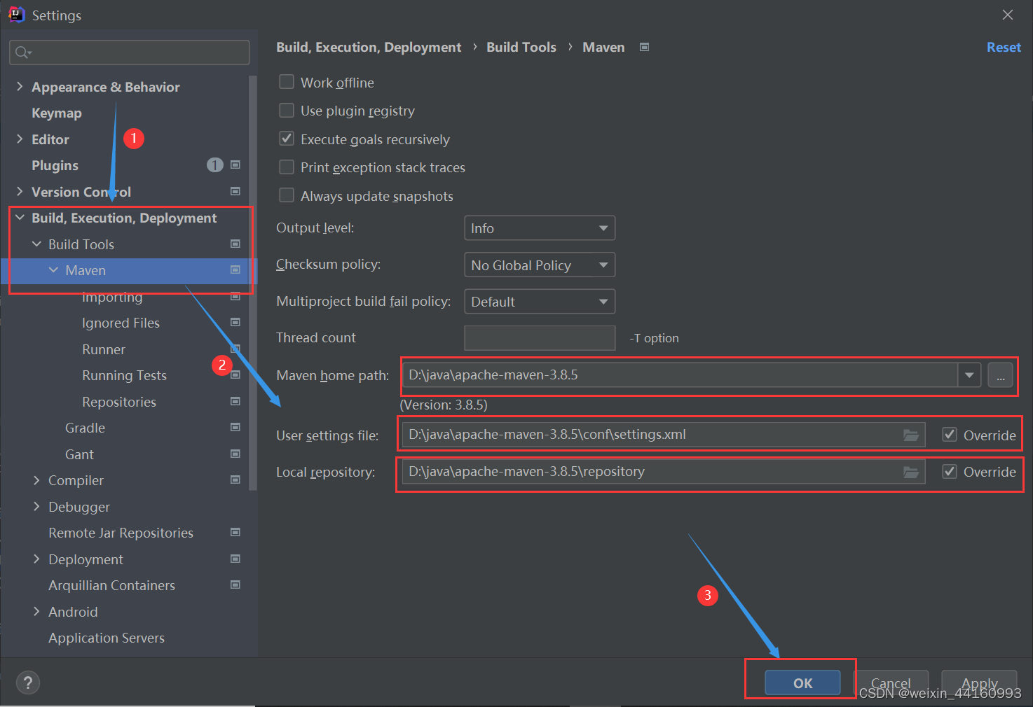This screenshot has width=1033, height=707.
Task: Enable Work offline checkbox
Action: [287, 82]
